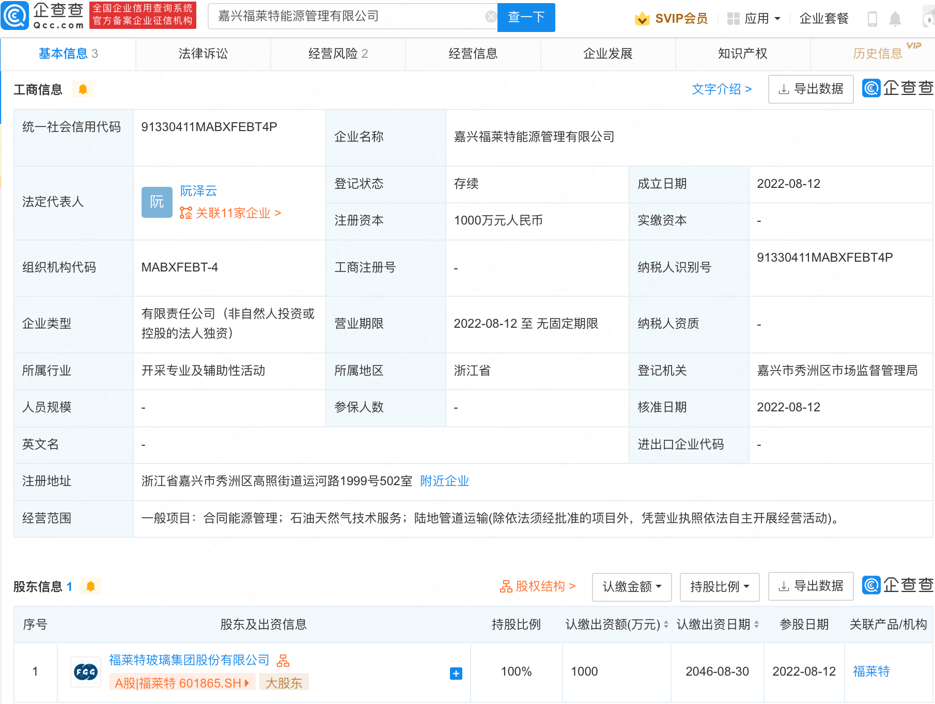Go to 企业发展 tab
935x704 pixels.
(608, 54)
